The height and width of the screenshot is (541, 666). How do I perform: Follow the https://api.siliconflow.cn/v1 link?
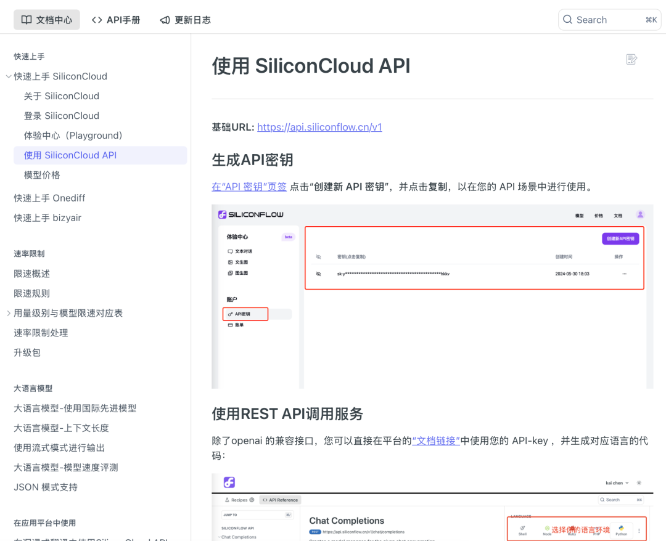coord(319,127)
